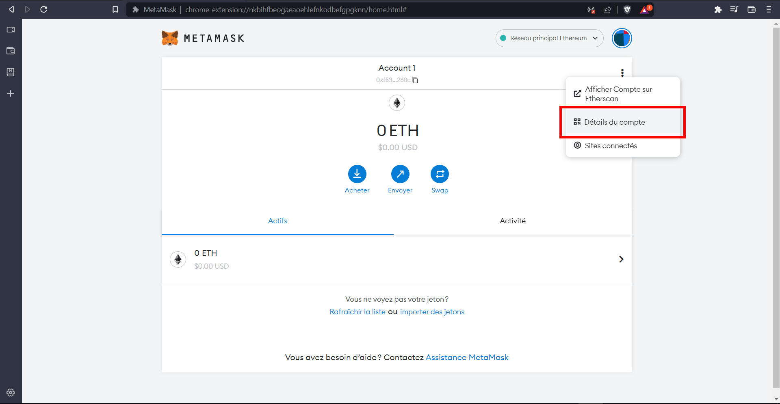Click the Swap label
This screenshot has width=780, height=404.
pos(440,190)
